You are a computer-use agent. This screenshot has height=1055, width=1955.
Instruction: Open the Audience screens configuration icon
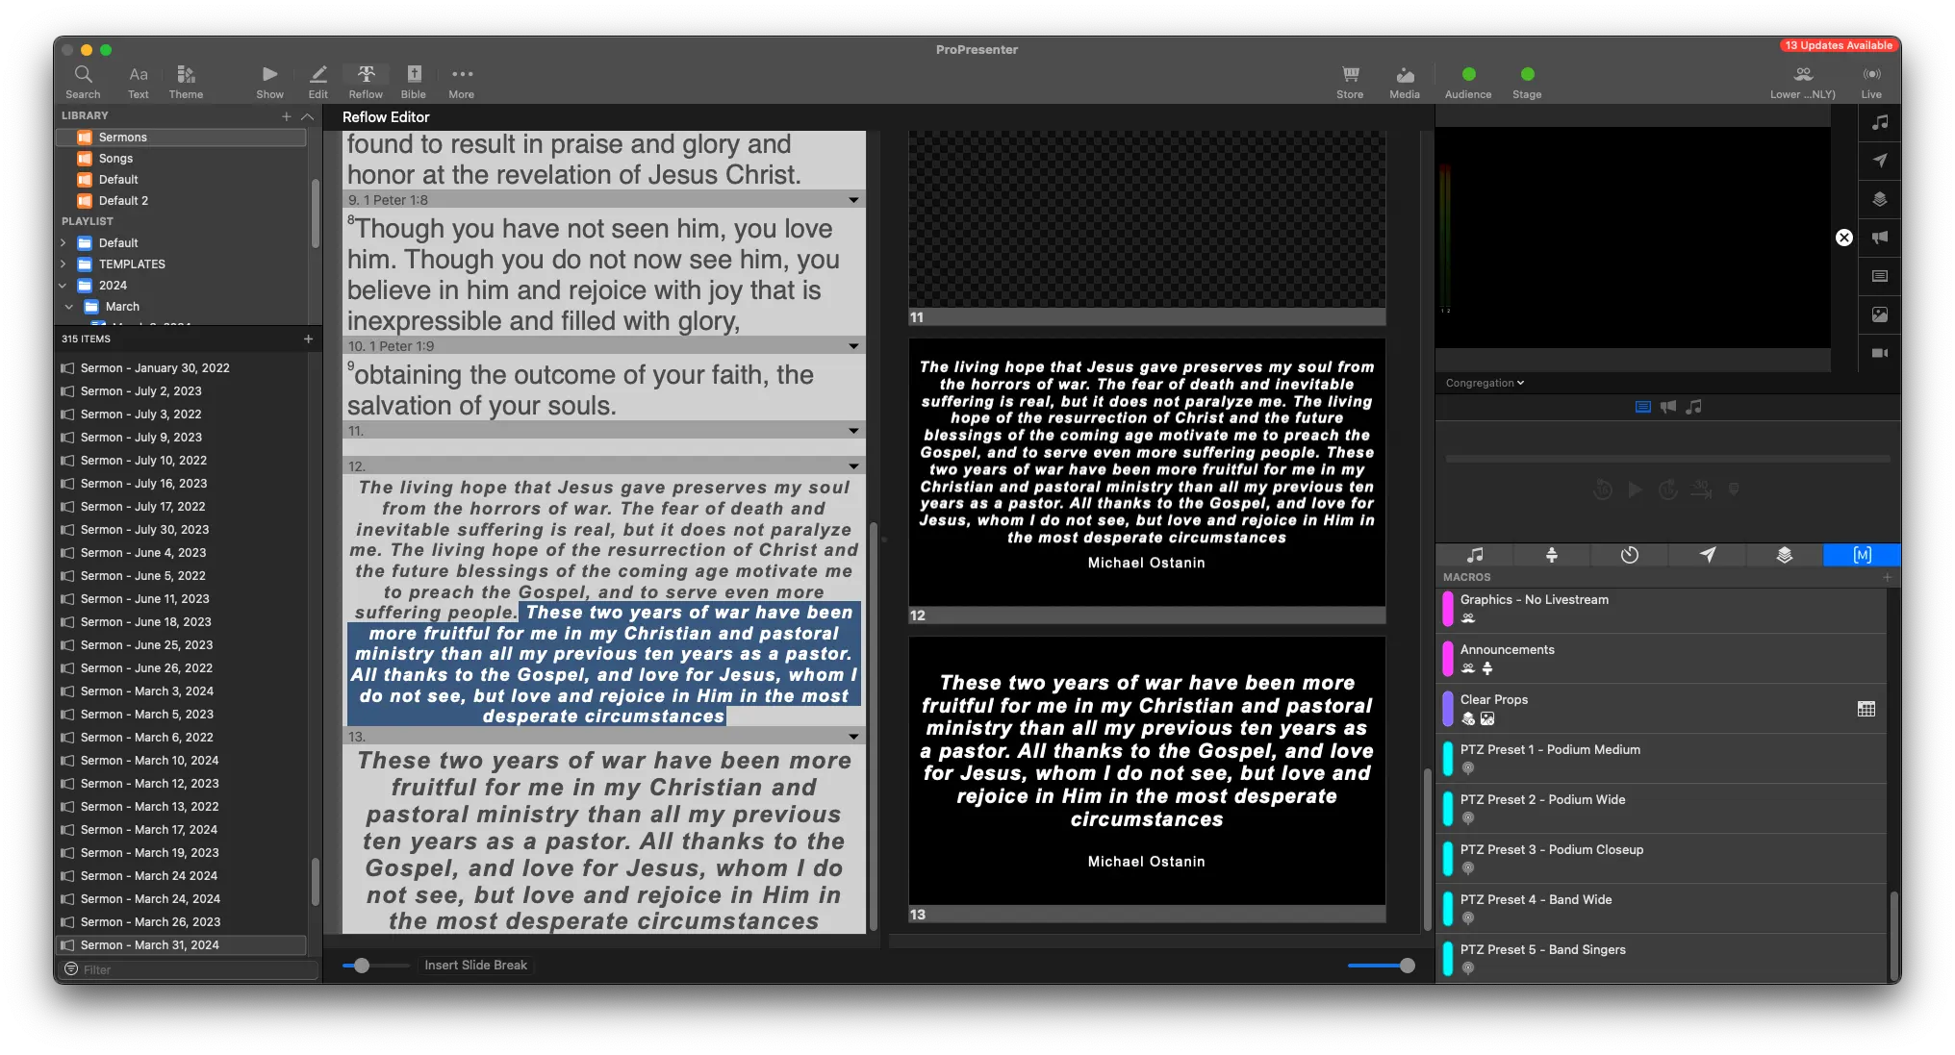coord(1468,79)
